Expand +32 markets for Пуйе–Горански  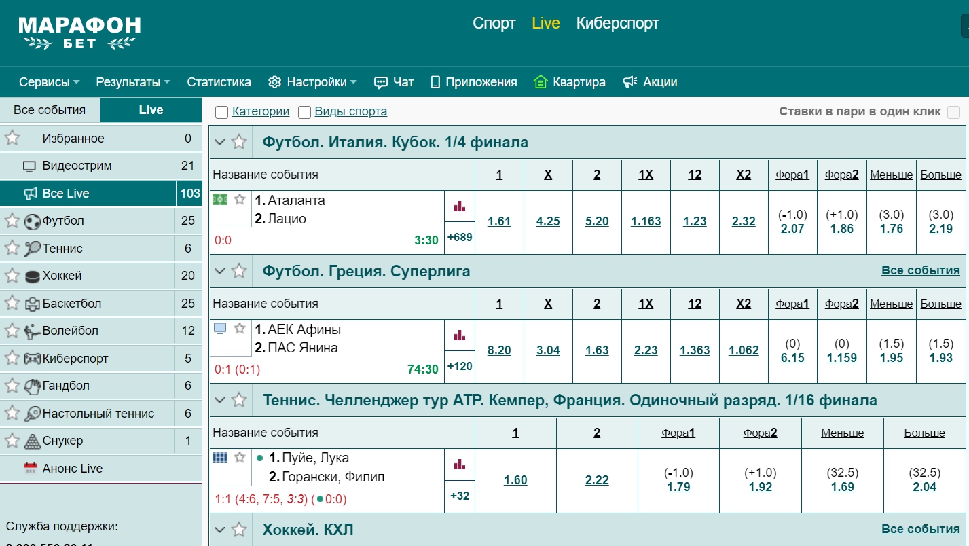pos(460,496)
